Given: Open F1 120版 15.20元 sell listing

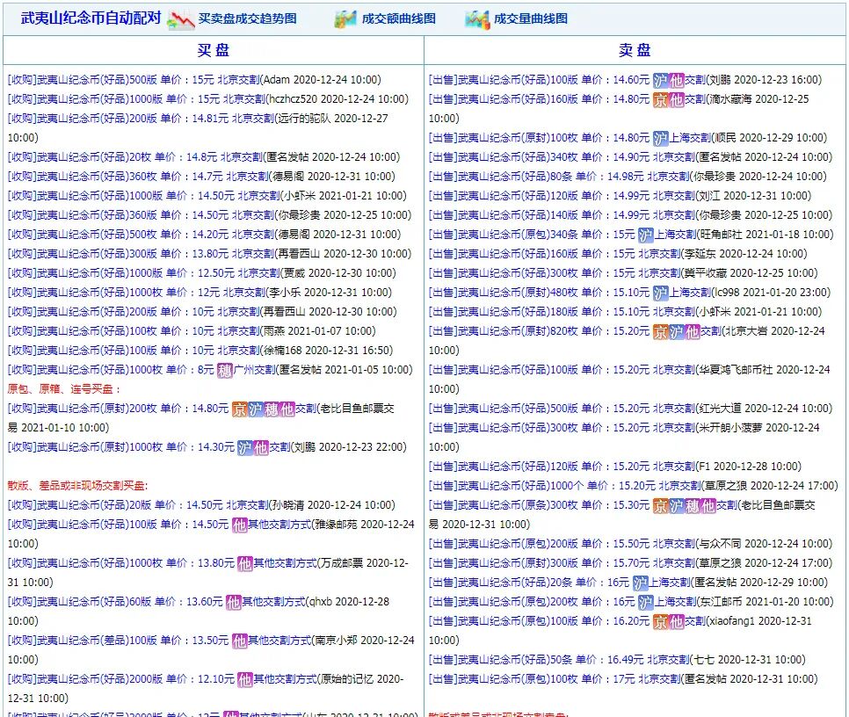Looking at the screenshot, I should (x=614, y=467).
